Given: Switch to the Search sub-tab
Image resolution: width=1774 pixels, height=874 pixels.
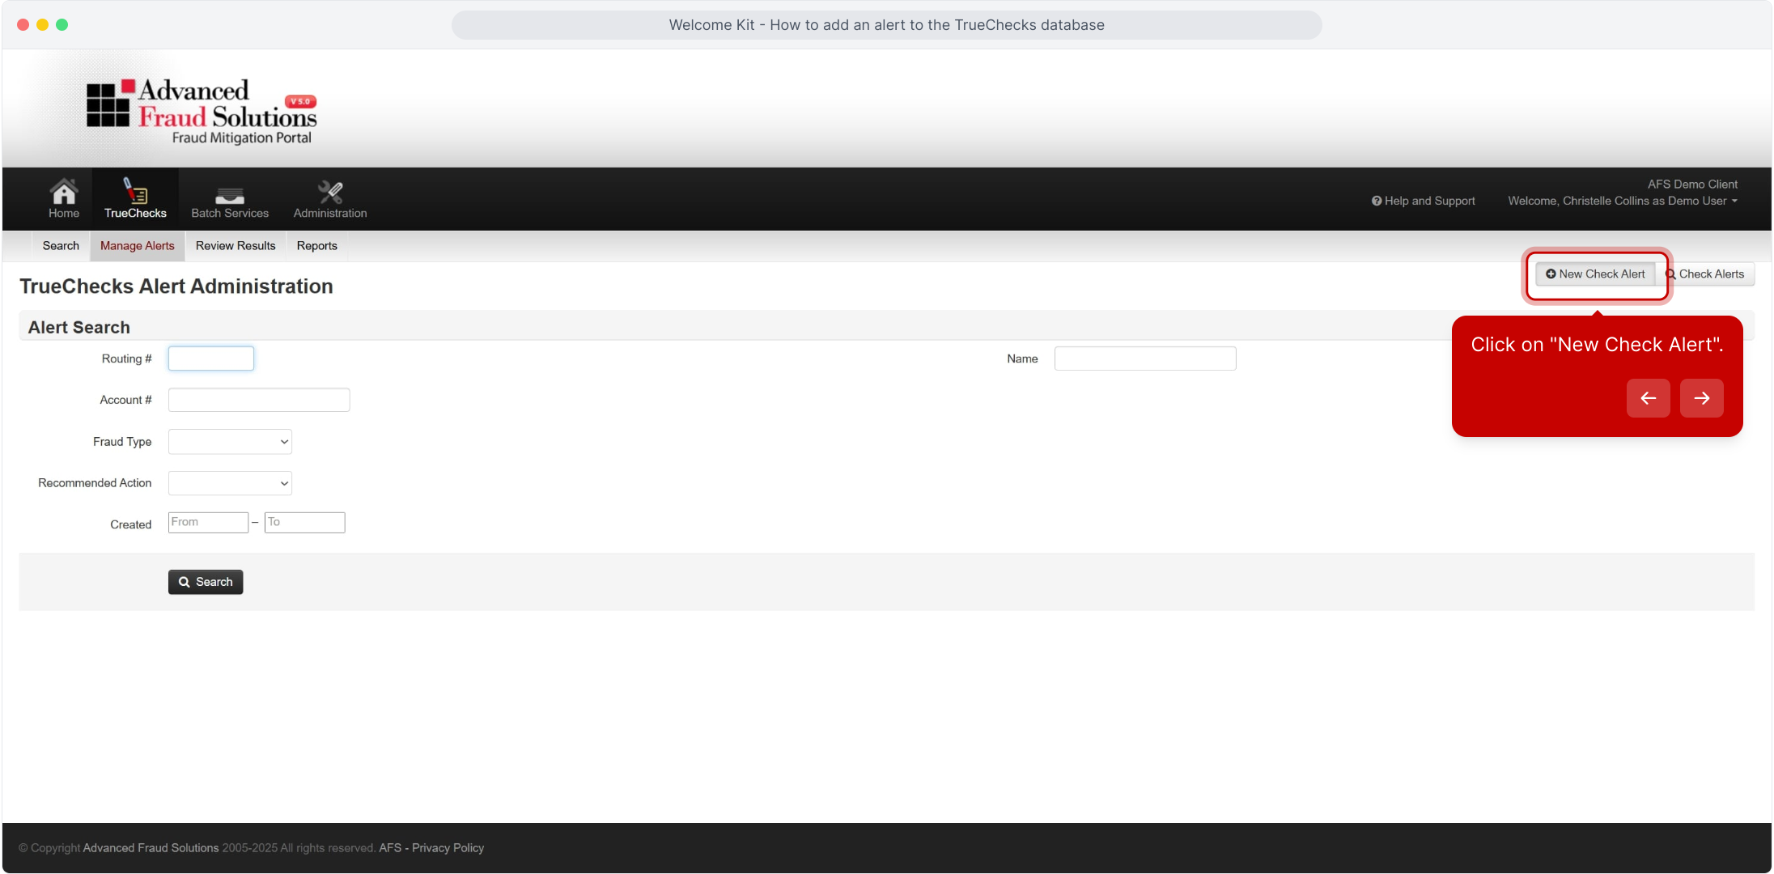Looking at the screenshot, I should tap(61, 246).
